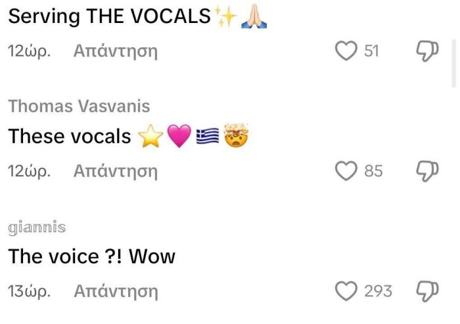This screenshot has height=324, width=460.
Task: Click Απάντηση under "The voice ?! Wow"
Action: tap(116, 291)
